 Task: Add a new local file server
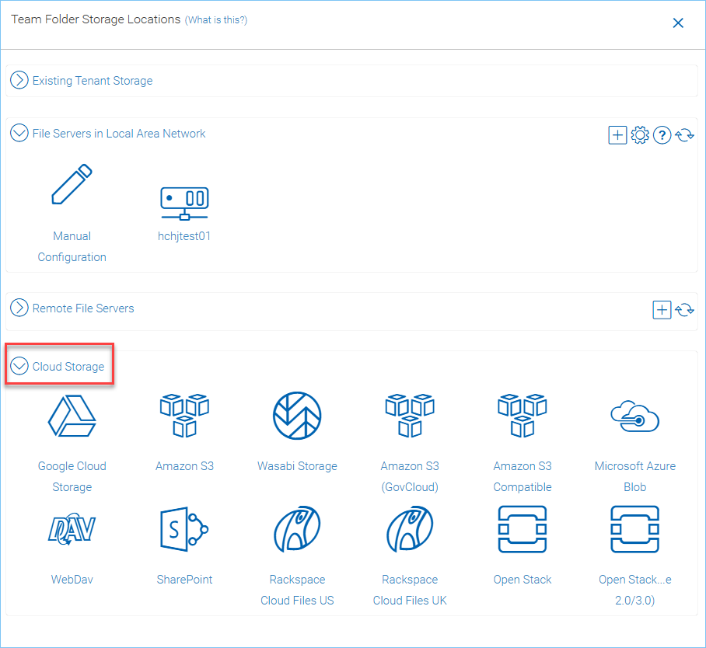click(x=617, y=135)
